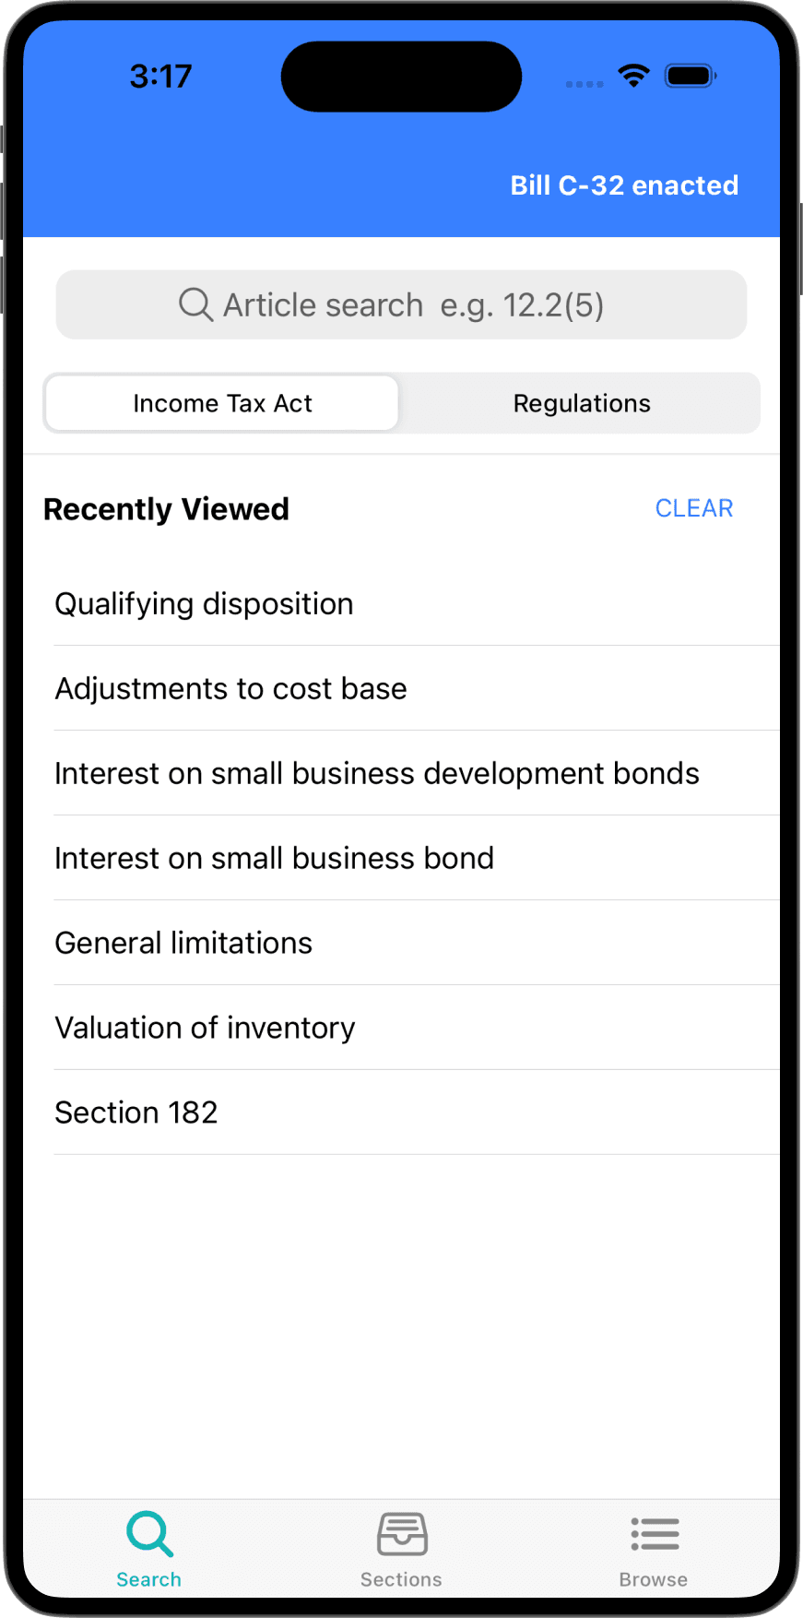803x1618 pixels.
Task: Open the Browse list icon
Action: pyautogui.click(x=655, y=1534)
